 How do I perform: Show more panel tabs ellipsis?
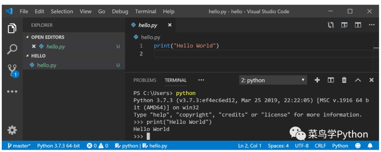(x=201, y=80)
